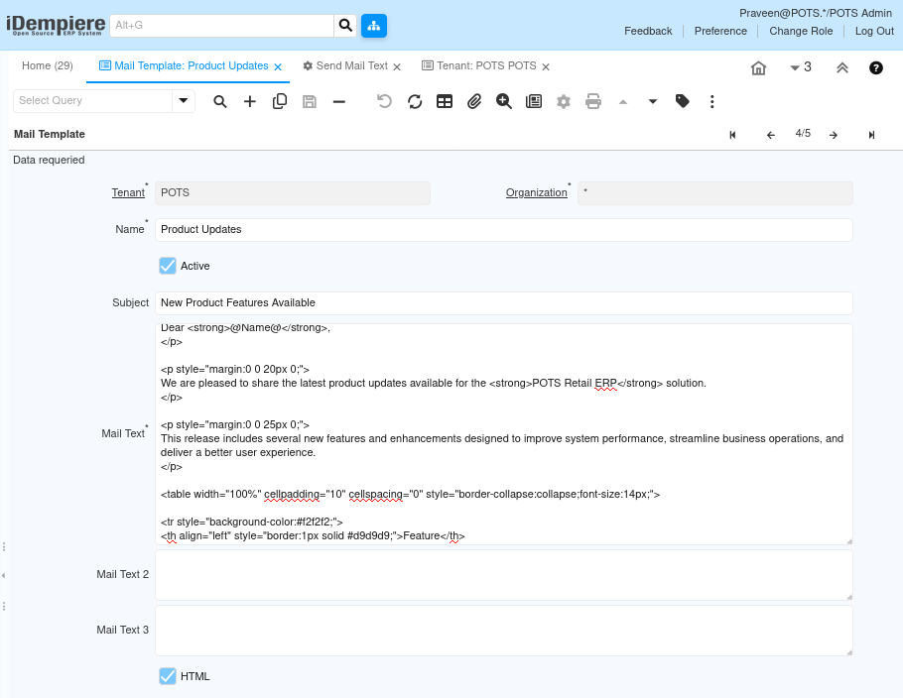The width and height of the screenshot is (903, 698).
Task: Click the Tenant field showing POTS
Action: click(x=293, y=192)
